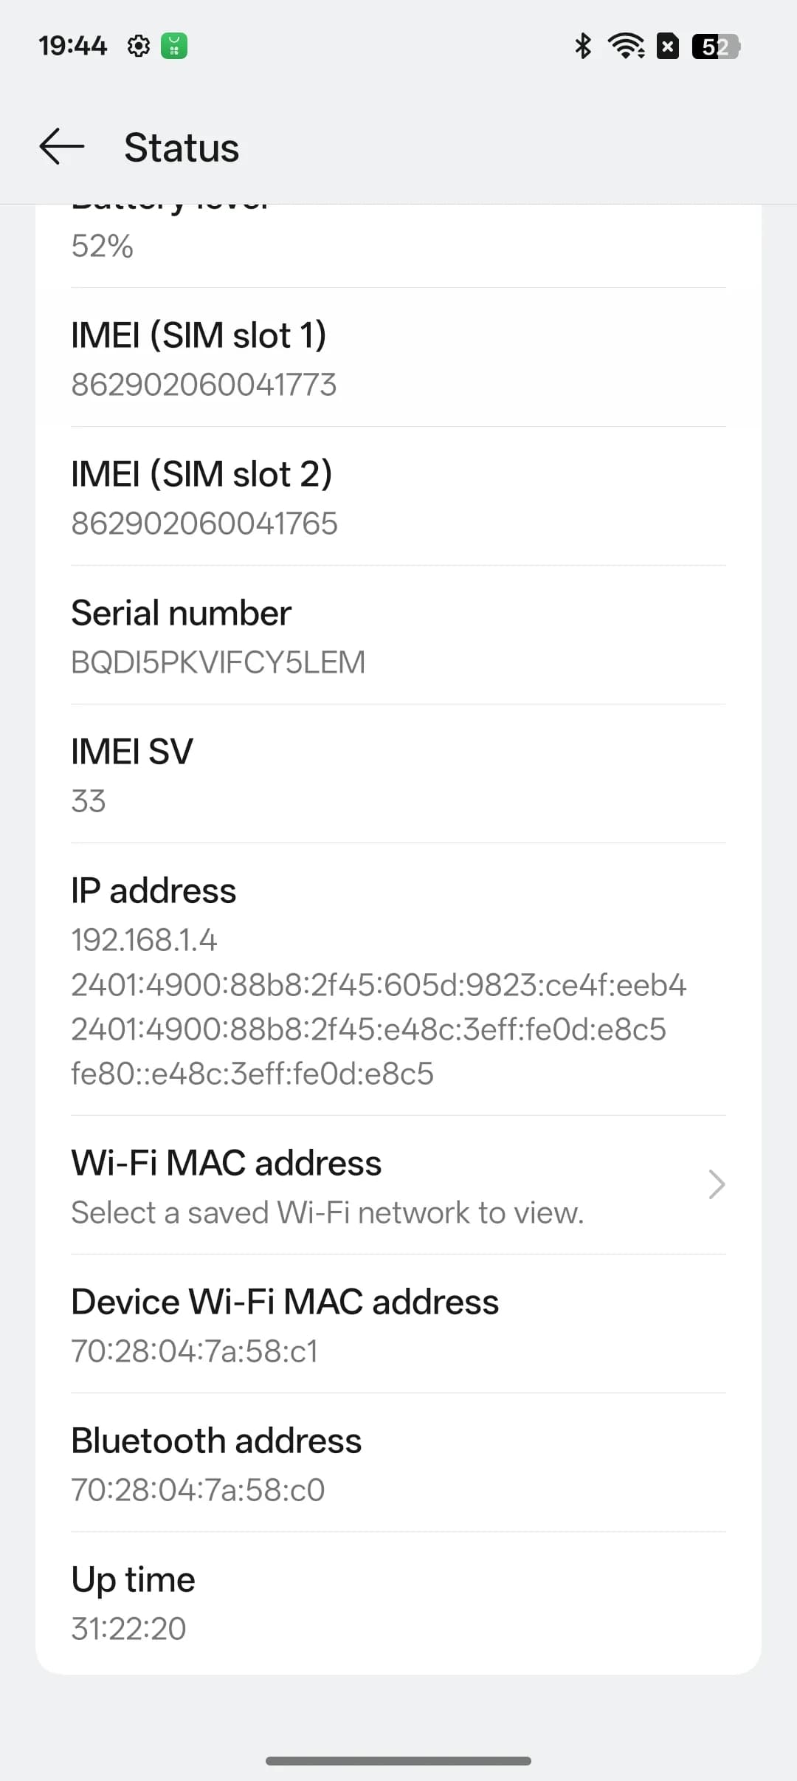
Task: Tap the Serial number entry
Action: (x=398, y=636)
